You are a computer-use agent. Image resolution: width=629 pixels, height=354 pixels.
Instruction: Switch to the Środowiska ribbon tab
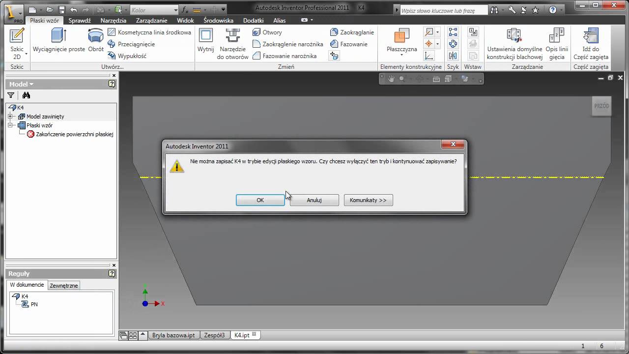[x=219, y=21]
